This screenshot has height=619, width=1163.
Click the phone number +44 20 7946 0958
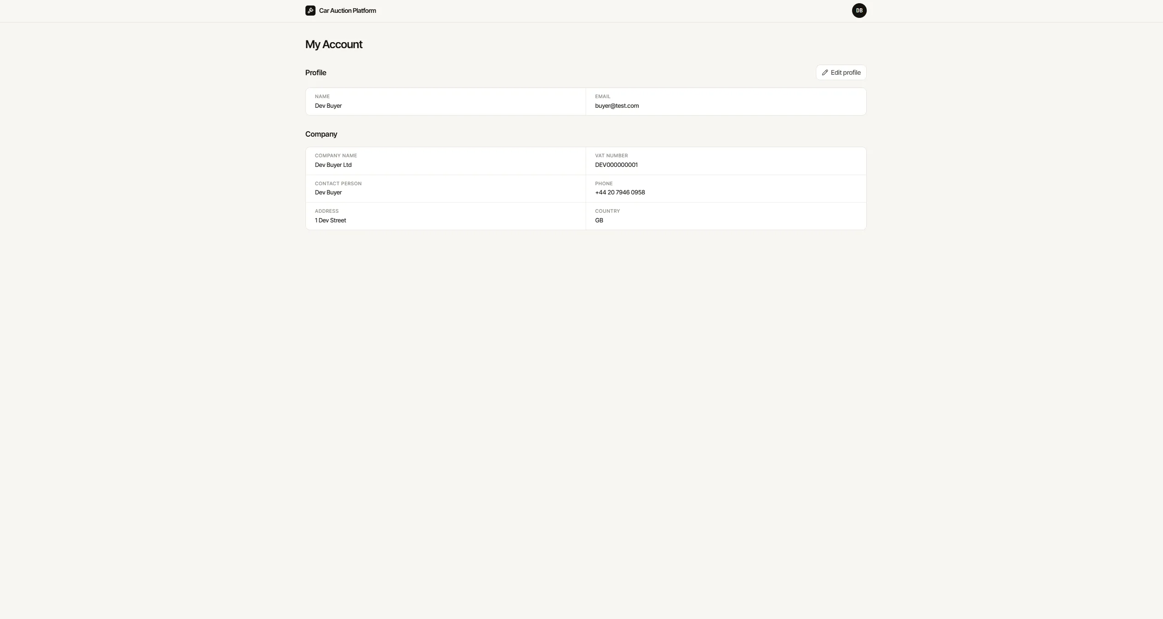click(x=620, y=193)
